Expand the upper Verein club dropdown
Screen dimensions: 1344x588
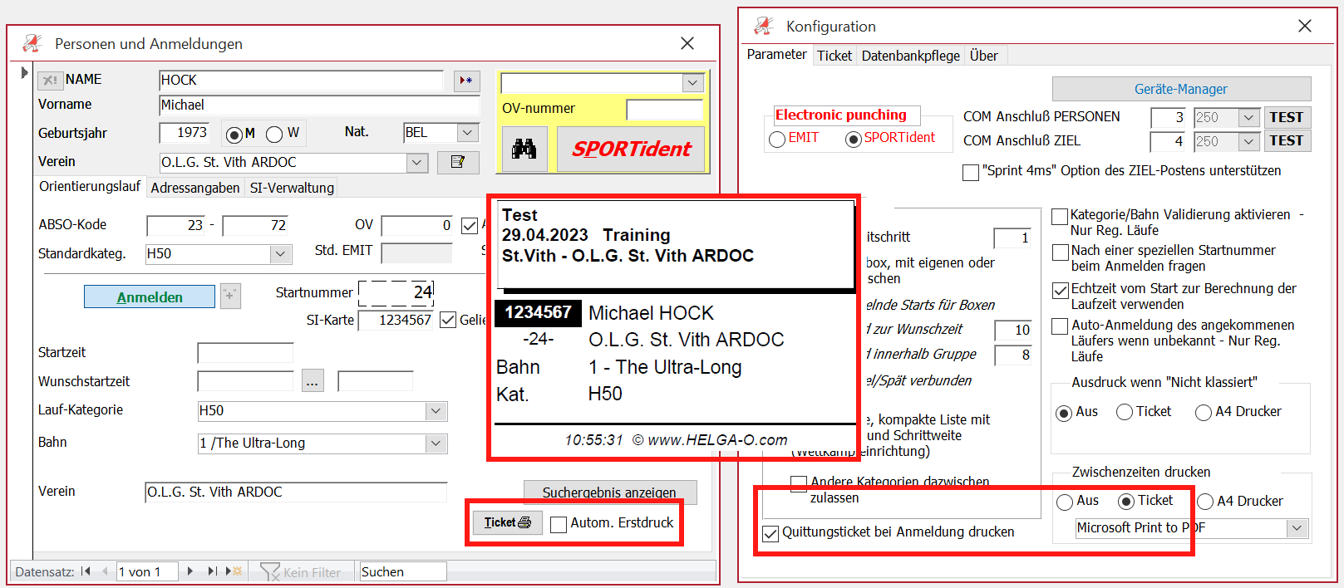tap(418, 163)
